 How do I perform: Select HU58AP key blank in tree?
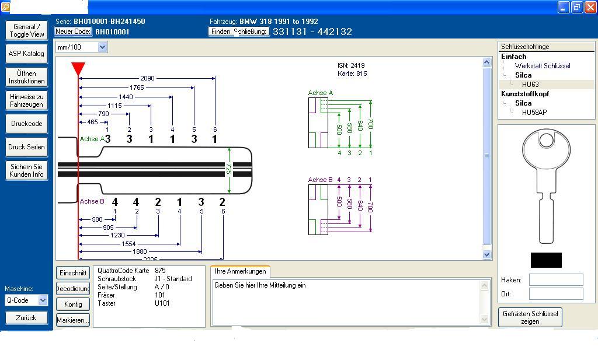coord(534,113)
